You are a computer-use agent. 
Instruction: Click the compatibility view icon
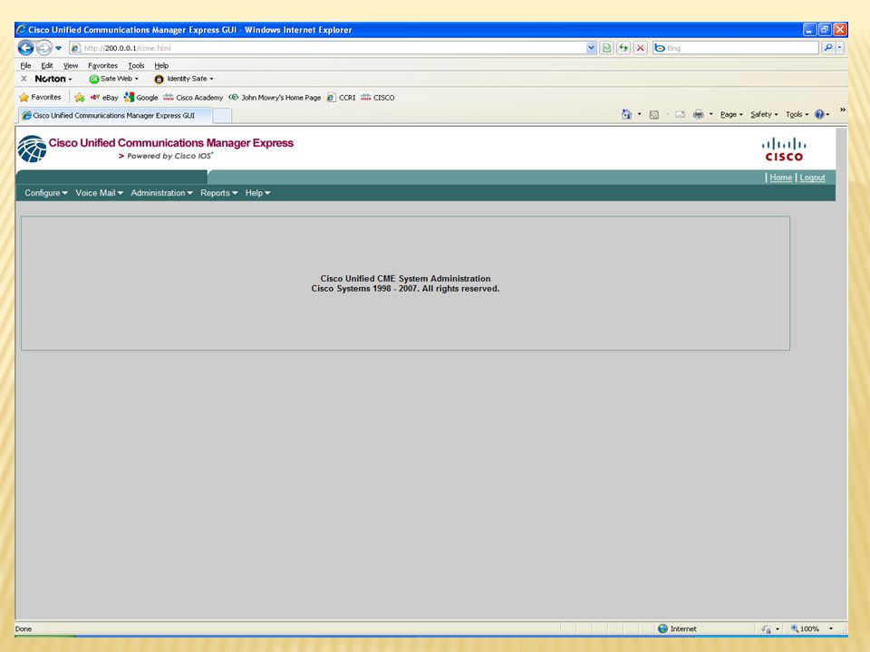click(x=607, y=48)
